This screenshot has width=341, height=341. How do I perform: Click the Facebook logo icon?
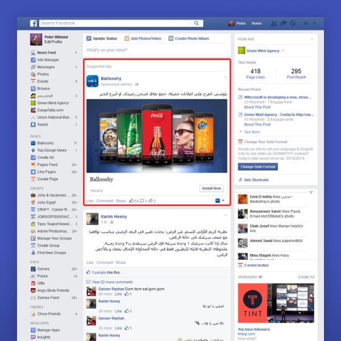coord(34,23)
